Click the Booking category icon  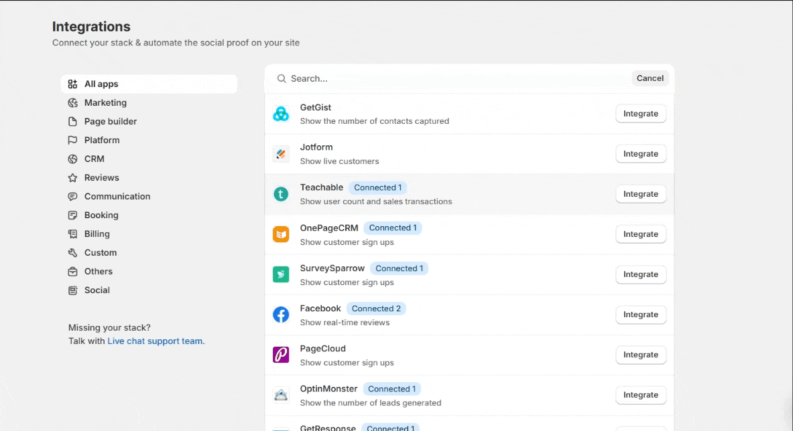pos(73,215)
